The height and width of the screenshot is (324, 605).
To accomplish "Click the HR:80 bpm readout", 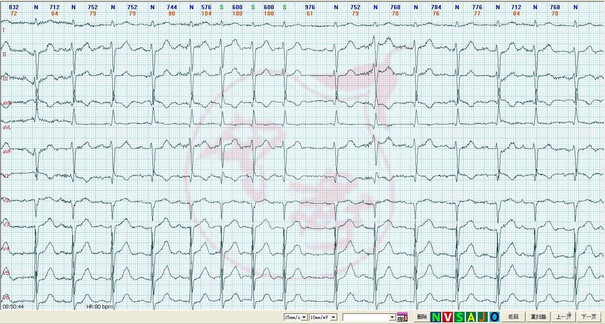I will click(100, 307).
